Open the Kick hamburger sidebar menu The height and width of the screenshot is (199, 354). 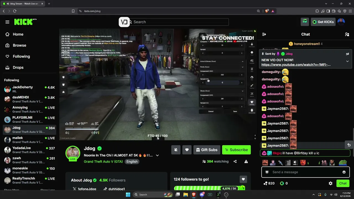click(x=7, y=22)
